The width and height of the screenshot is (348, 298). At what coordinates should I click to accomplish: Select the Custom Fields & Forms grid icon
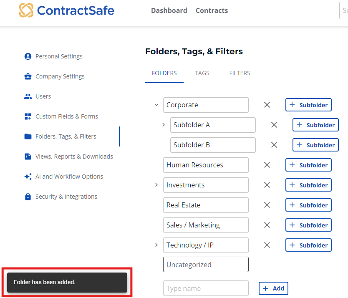point(27,116)
